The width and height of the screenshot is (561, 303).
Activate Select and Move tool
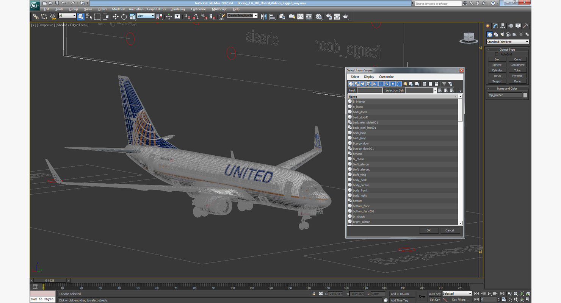116,16
